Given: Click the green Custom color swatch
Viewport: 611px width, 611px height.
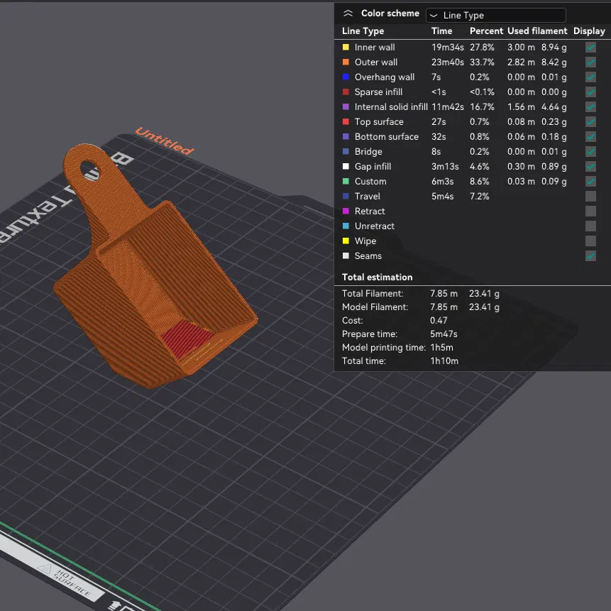Looking at the screenshot, I should [x=346, y=181].
